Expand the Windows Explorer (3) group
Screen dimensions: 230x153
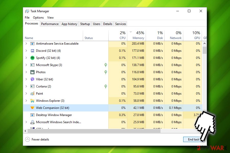point(26,100)
